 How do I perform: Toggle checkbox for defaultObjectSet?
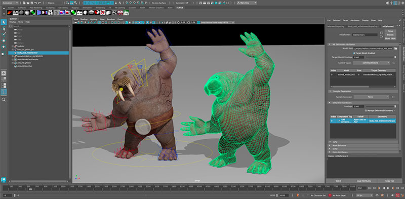15,66
